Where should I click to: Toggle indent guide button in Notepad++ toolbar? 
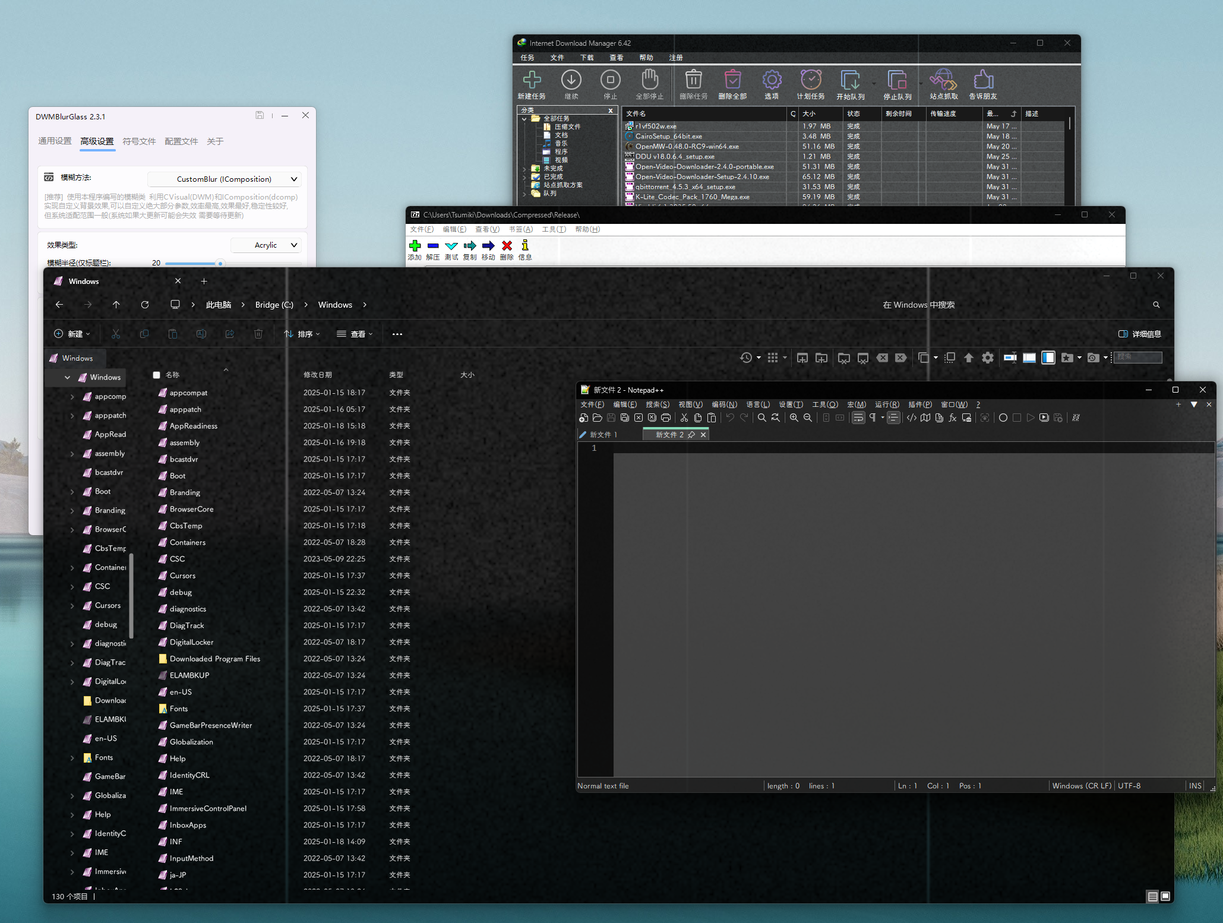[x=893, y=418]
